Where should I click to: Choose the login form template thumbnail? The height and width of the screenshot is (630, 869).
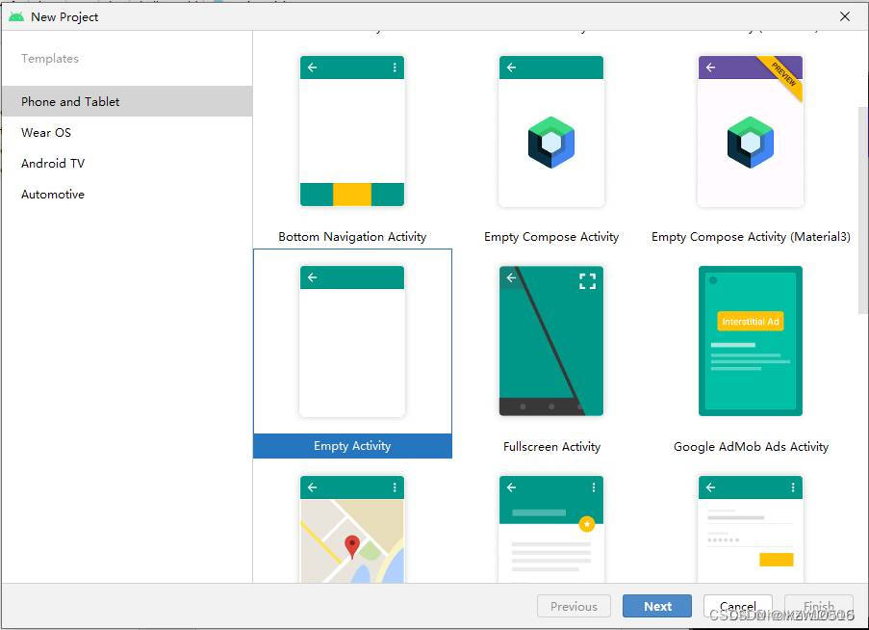pos(751,529)
